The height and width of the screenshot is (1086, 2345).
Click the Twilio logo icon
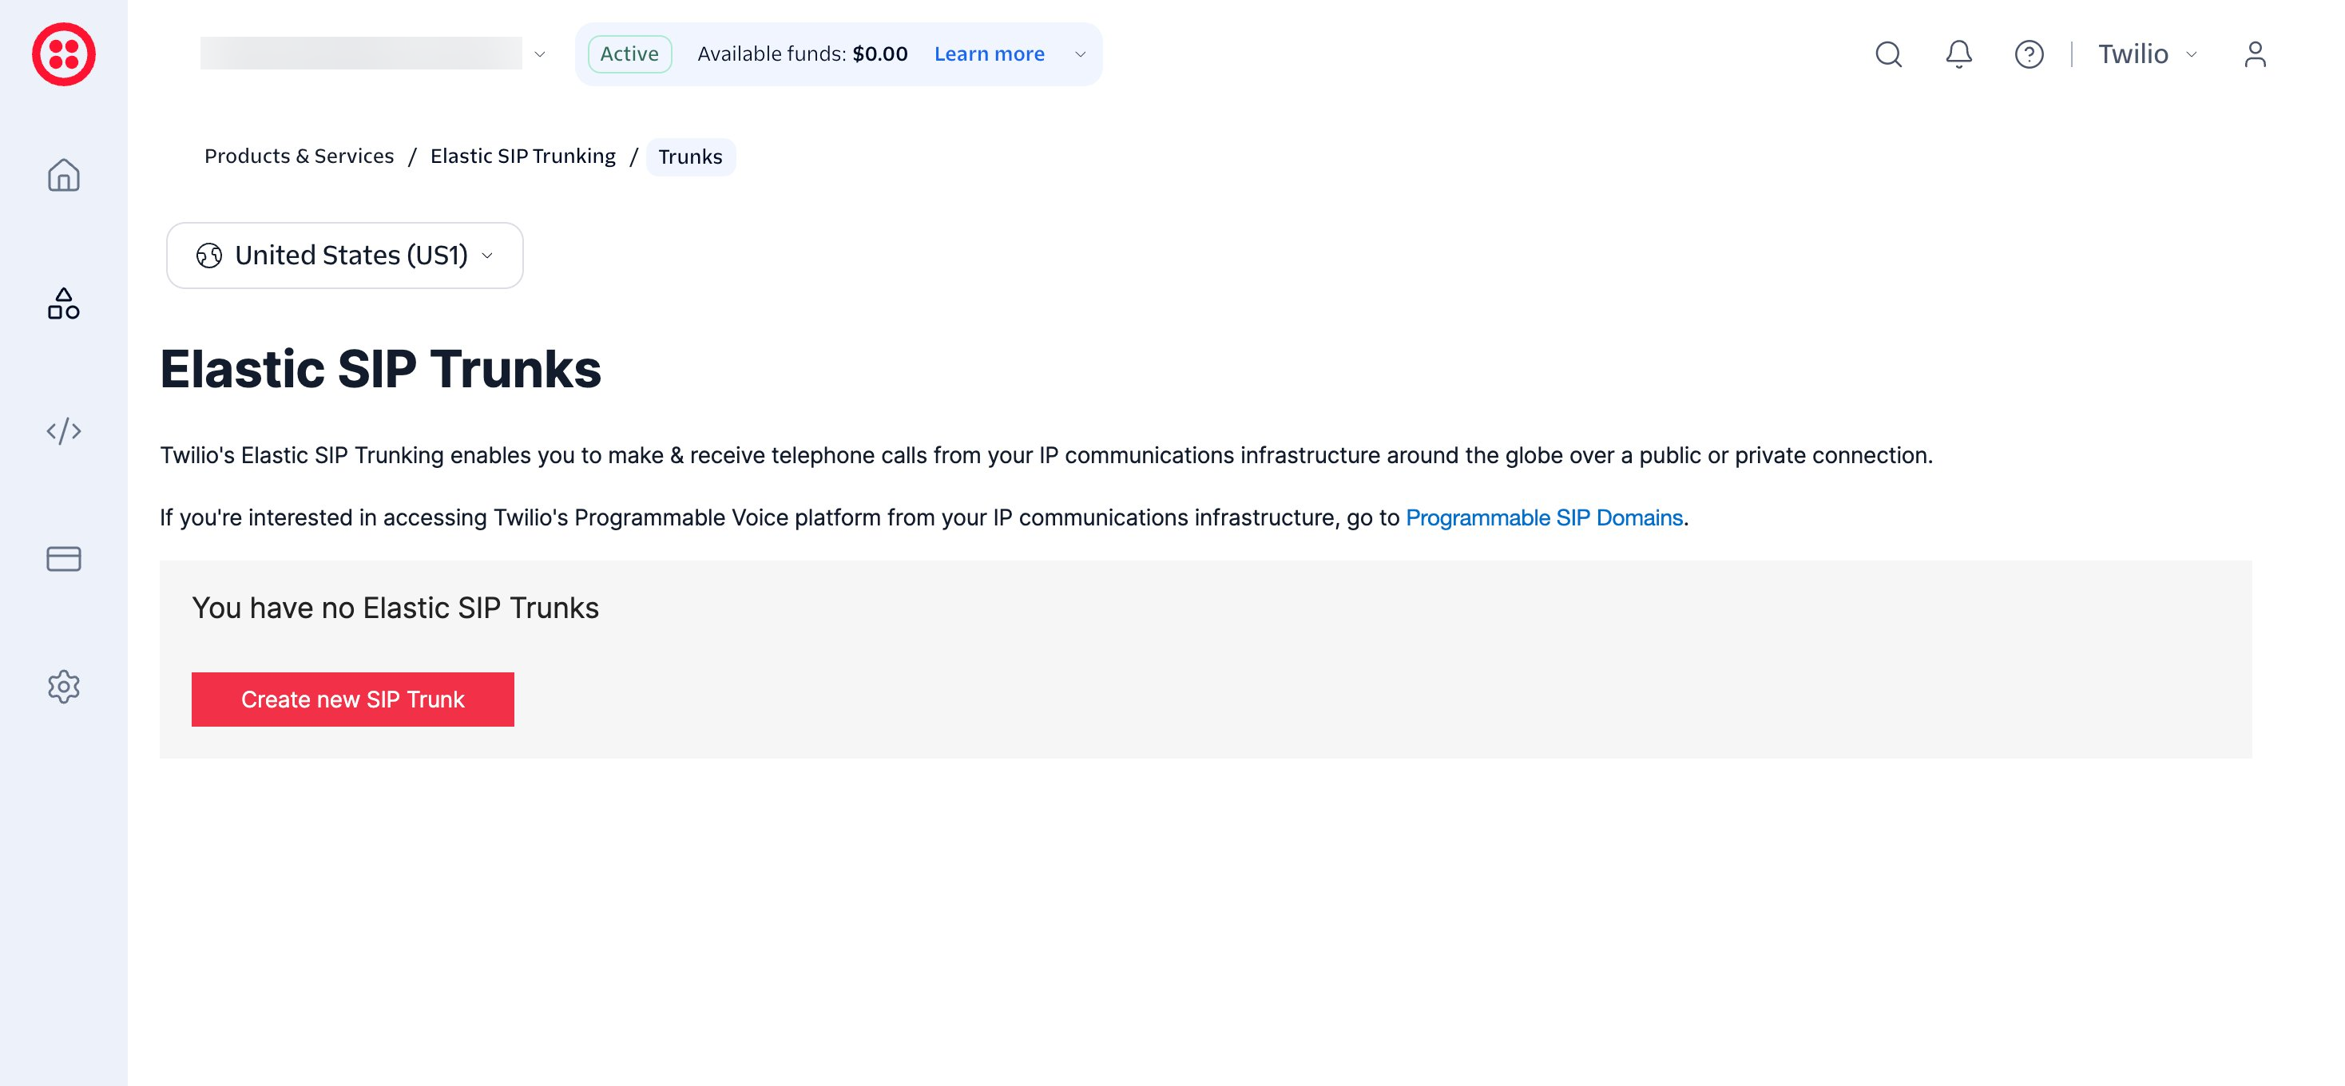64,54
